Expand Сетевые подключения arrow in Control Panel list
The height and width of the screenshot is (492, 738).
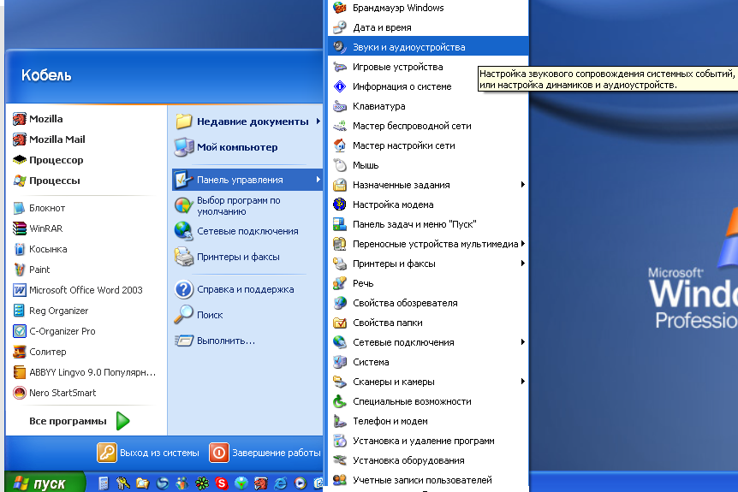[x=522, y=342]
